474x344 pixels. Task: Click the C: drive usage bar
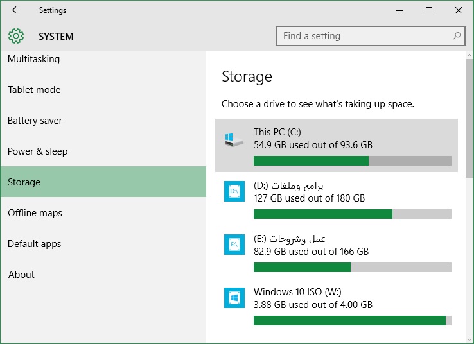point(353,160)
